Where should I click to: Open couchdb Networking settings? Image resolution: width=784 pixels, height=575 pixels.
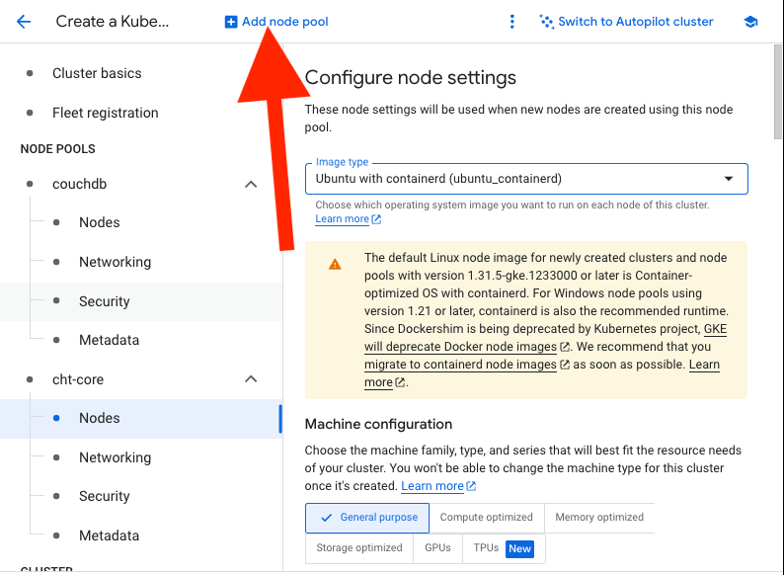click(115, 262)
